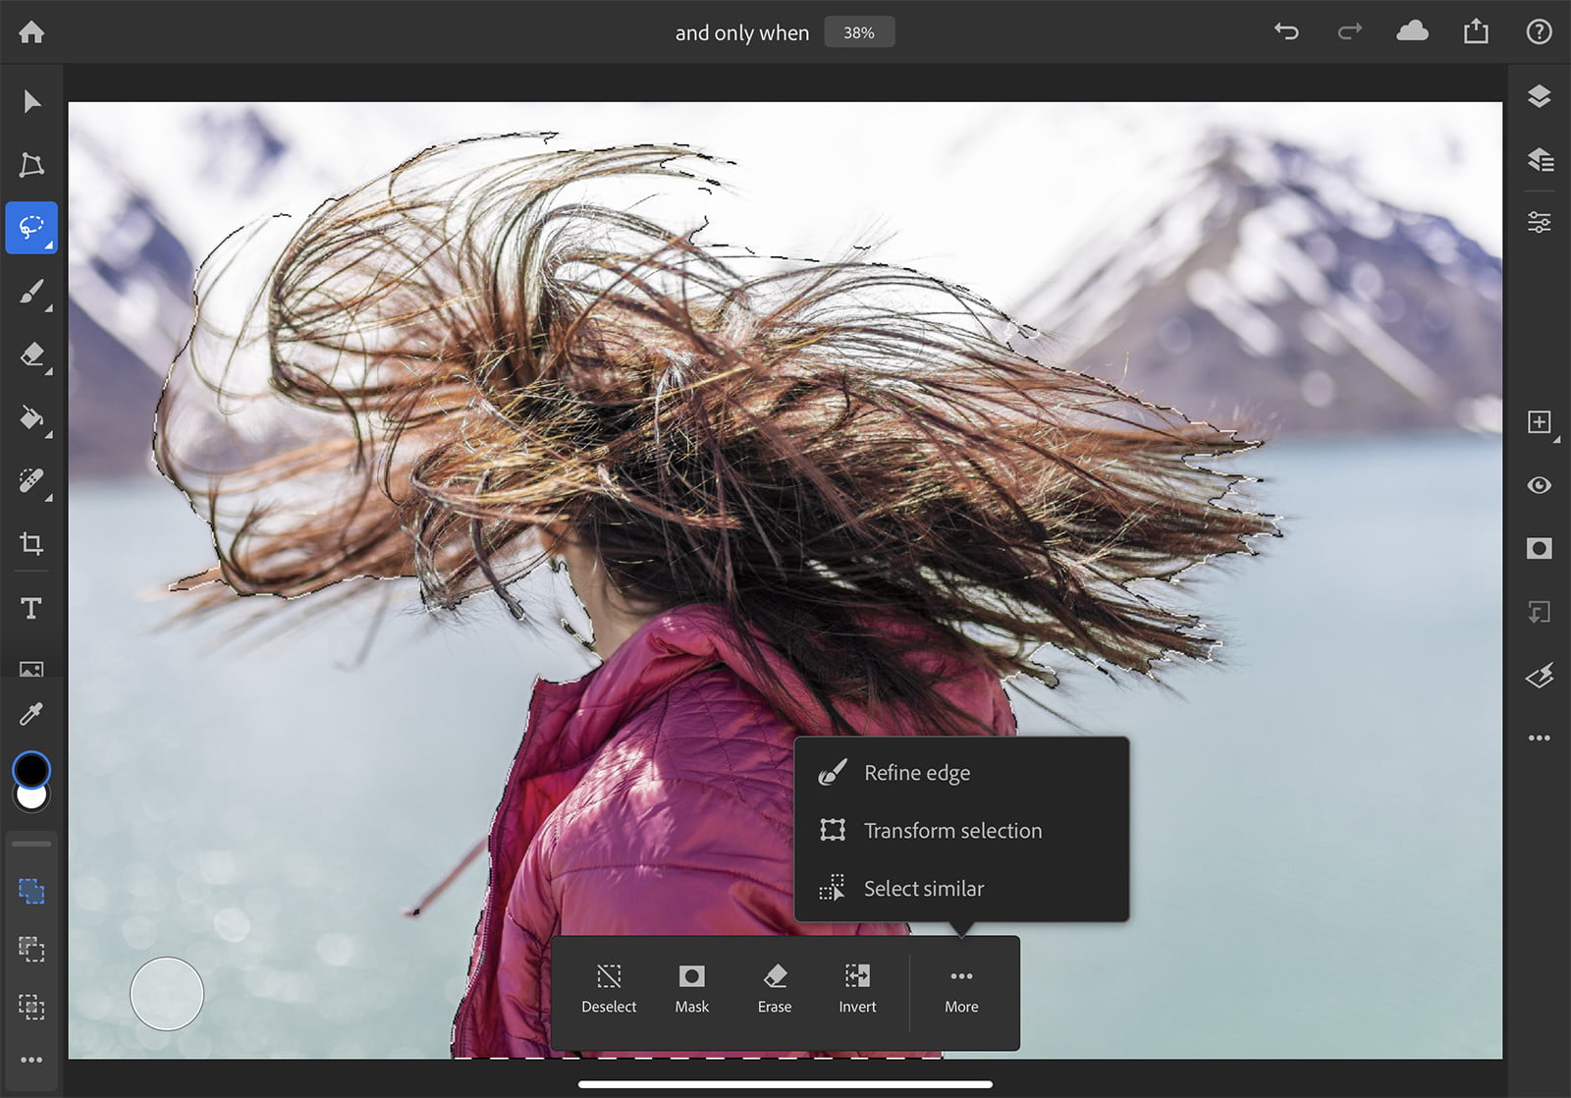Open the zoom percentage 38% field
This screenshot has width=1571, height=1098.
[x=858, y=32]
